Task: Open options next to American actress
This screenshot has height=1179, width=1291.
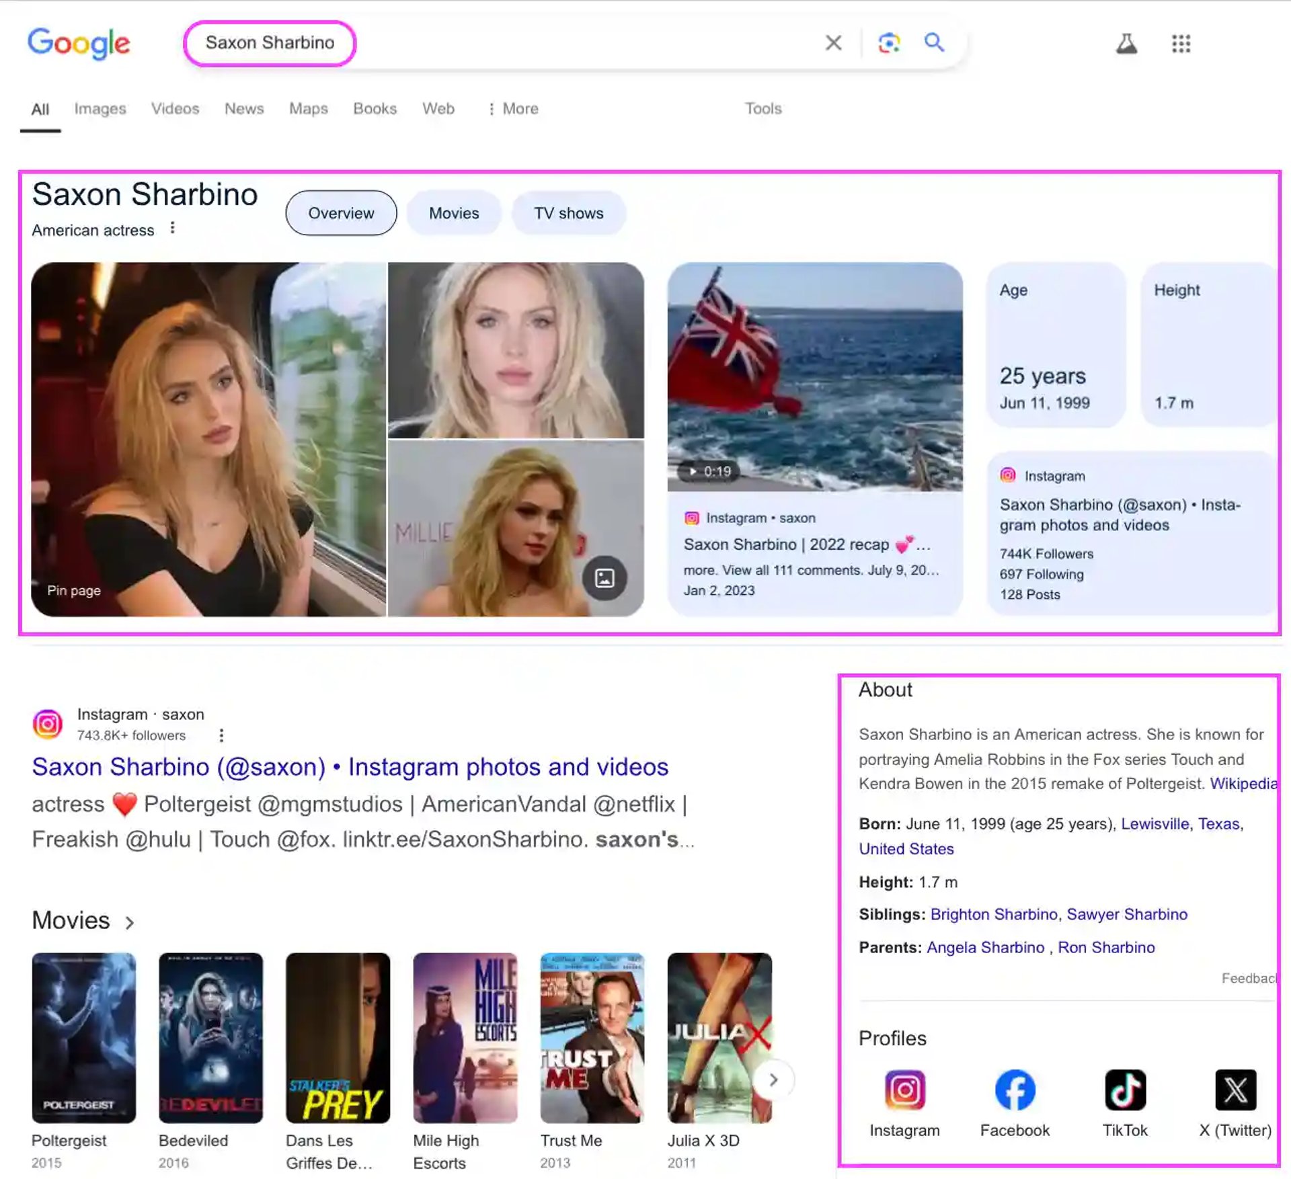Action: point(173,229)
